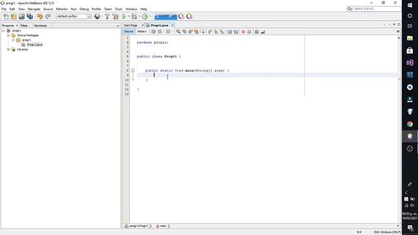This screenshot has height=235, width=418.
Task: Click red Start Macro Recording icon
Action: pyautogui.click(x=243, y=32)
